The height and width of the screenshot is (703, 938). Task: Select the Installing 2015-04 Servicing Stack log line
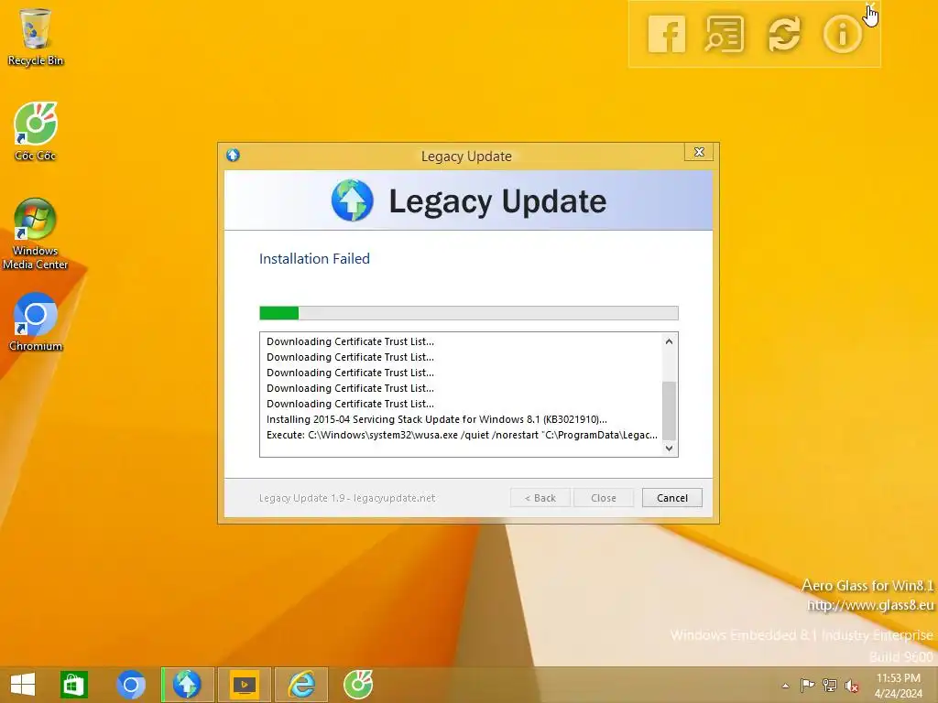[437, 419]
